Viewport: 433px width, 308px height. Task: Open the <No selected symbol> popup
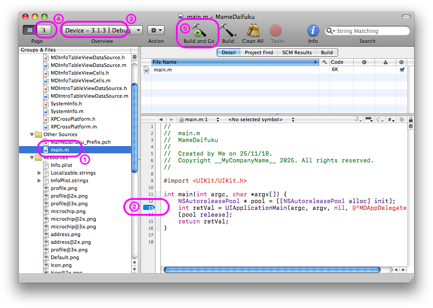click(x=261, y=120)
